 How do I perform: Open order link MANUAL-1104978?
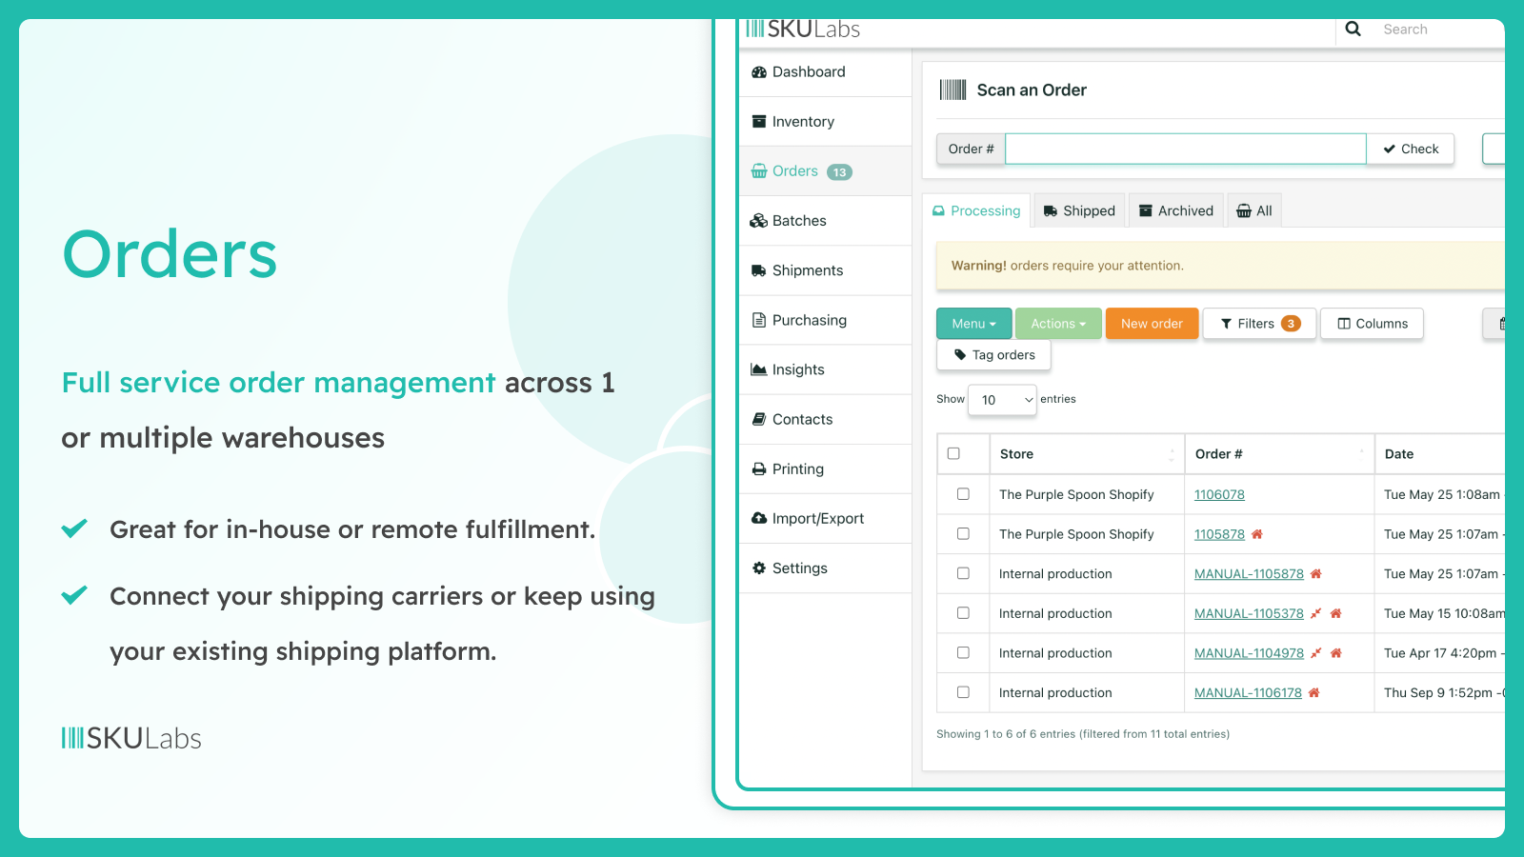click(x=1249, y=653)
